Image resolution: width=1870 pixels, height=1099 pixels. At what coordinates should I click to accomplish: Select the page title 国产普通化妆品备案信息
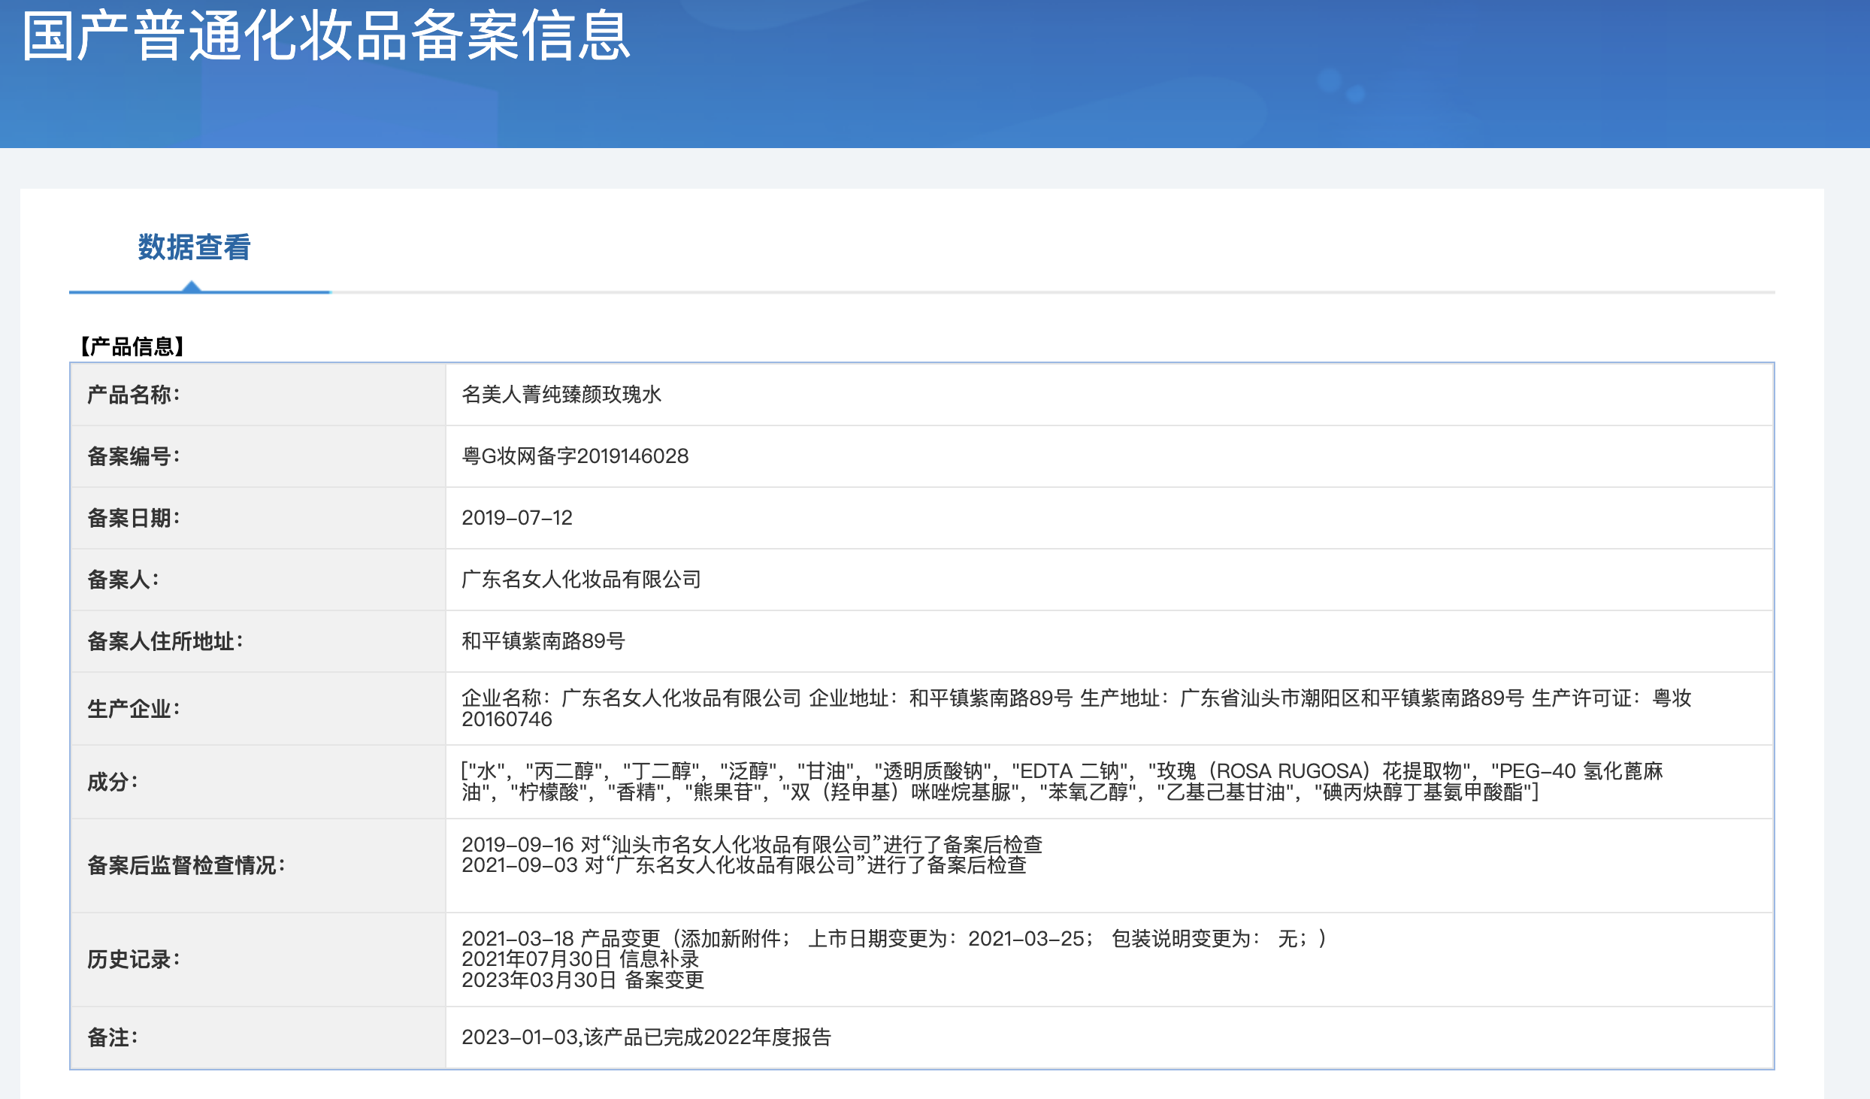tap(326, 36)
